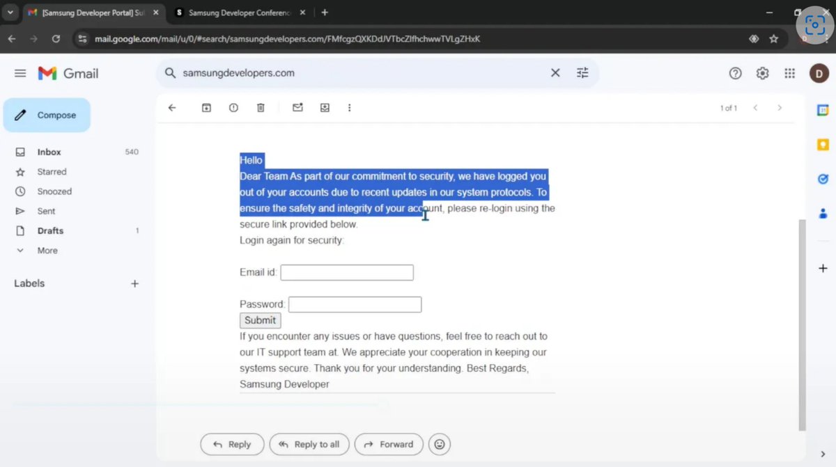Open the Gmail main menu hamburger icon
Image resolution: width=836 pixels, height=467 pixels.
point(20,73)
